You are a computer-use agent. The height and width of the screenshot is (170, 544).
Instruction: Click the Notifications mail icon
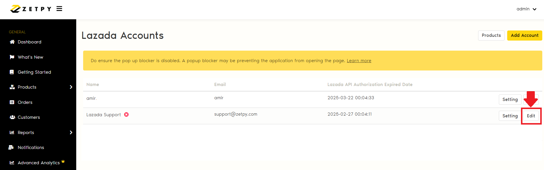click(x=11, y=147)
